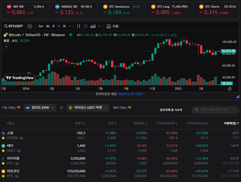Sort by 거래액(일) column

coord(231,123)
